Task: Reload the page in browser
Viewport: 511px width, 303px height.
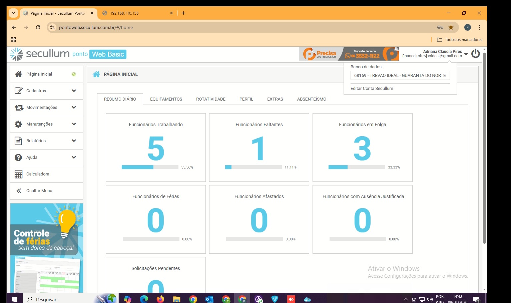Action: pyautogui.click(x=38, y=27)
